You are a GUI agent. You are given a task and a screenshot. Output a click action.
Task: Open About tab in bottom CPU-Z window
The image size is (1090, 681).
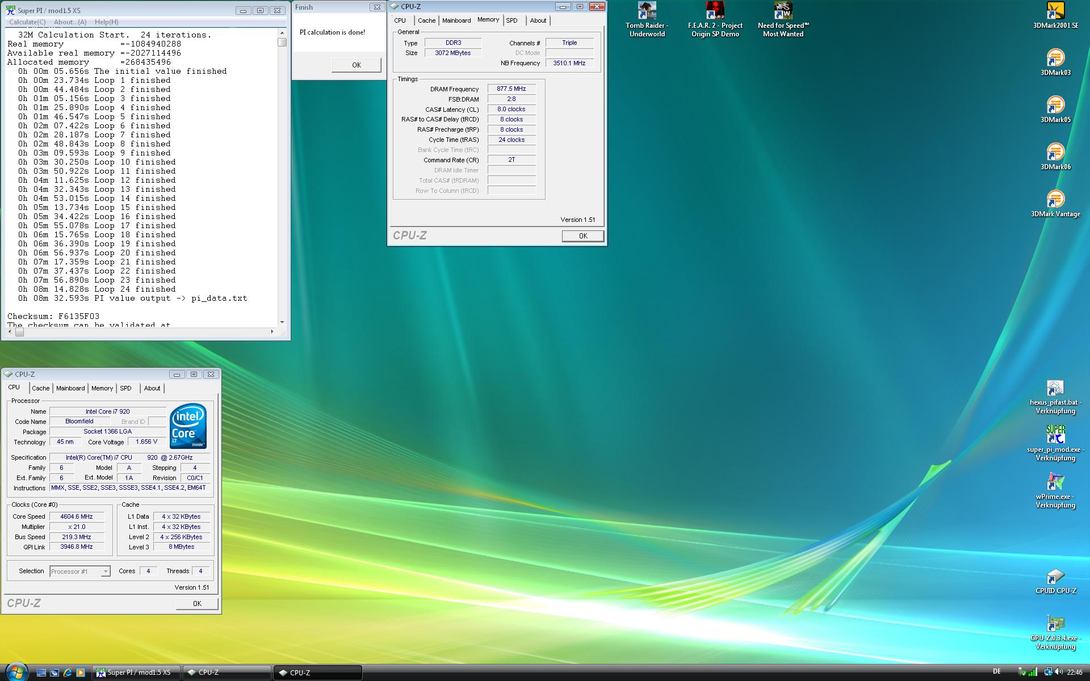pos(152,388)
